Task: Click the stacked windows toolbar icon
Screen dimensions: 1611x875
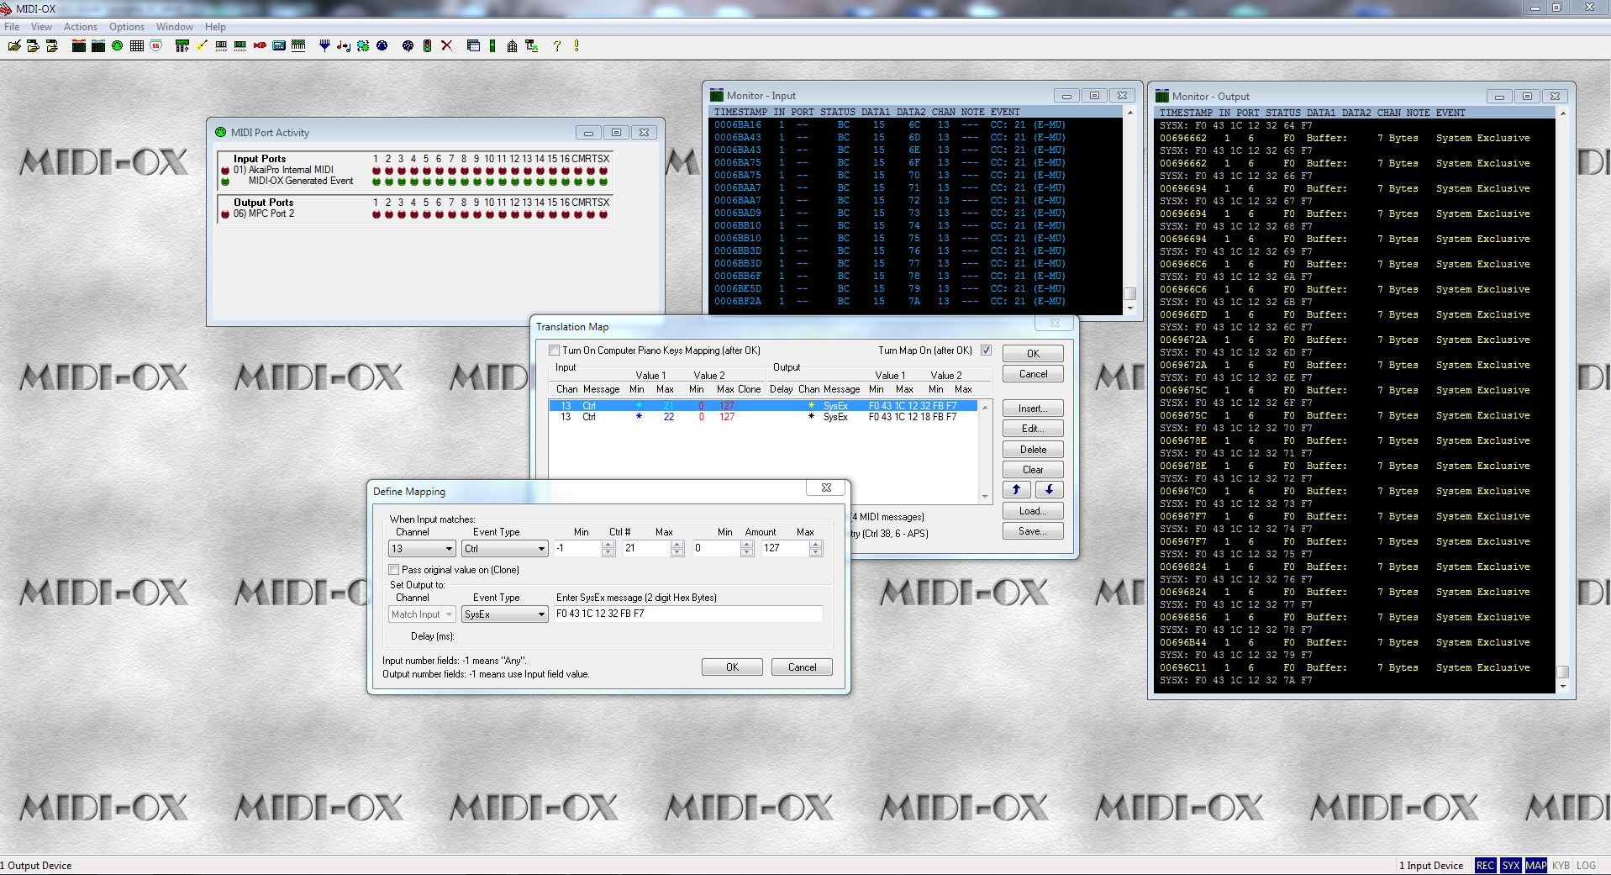Action: [473, 45]
